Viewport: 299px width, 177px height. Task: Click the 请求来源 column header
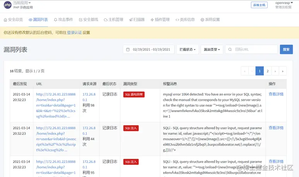(x=89, y=84)
